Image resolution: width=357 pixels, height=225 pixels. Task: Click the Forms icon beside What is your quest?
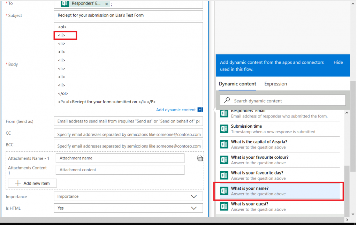[224, 206]
